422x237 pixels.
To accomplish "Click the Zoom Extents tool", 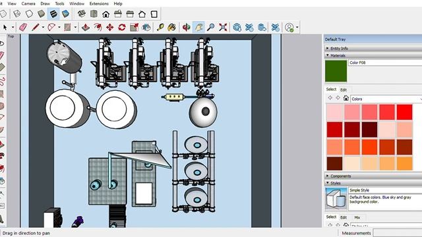I will [x=223, y=27].
